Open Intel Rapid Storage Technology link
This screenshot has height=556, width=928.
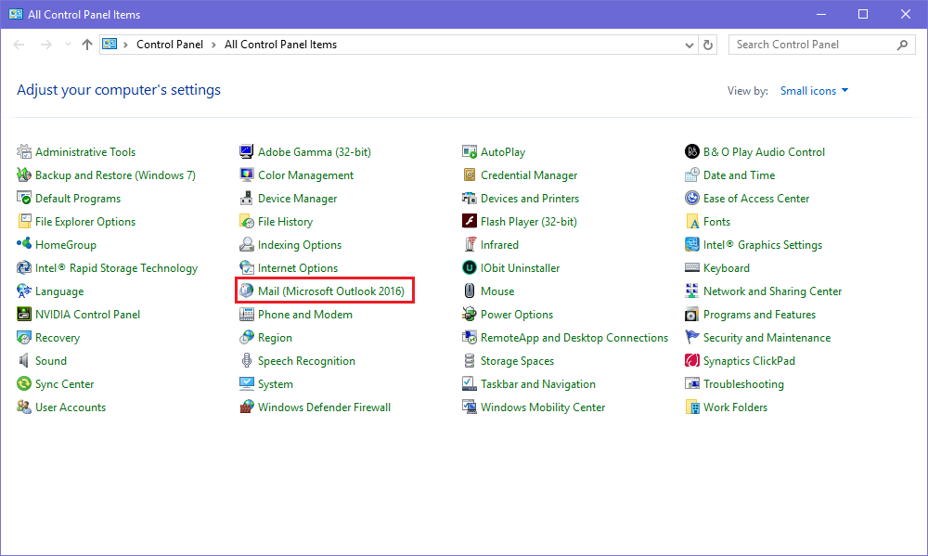(x=116, y=268)
